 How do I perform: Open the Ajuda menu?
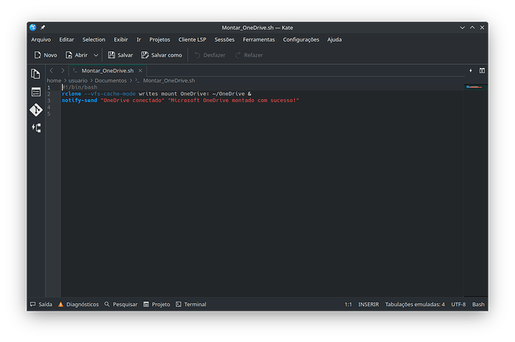pos(334,39)
